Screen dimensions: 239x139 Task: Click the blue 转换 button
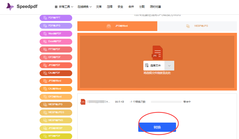[x=157, y=127]
